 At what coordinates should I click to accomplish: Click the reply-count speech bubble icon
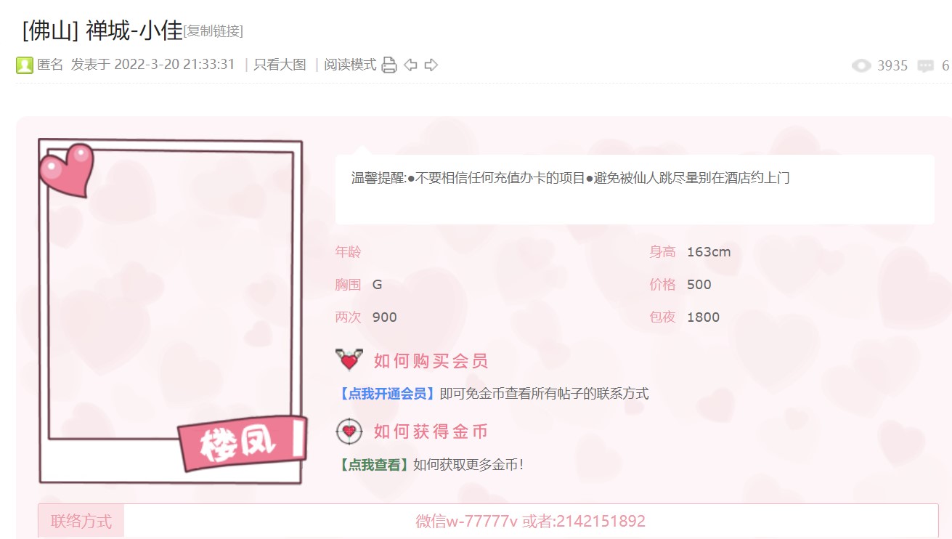click(x=925, y=66)
